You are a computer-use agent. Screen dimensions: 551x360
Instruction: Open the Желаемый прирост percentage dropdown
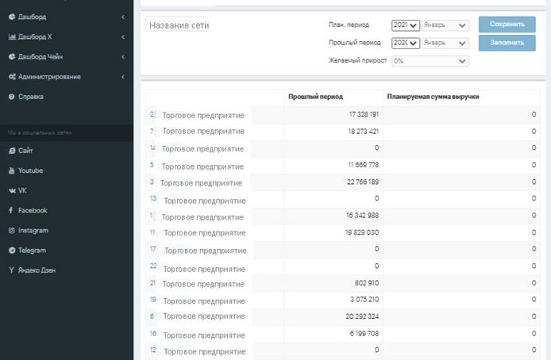tap(430, 61)
